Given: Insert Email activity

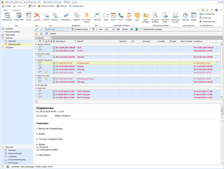Looking at the screenshot, I should 106,17.
